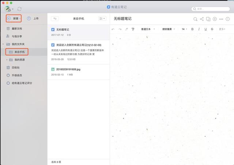Click the 上传 upload button
The width and height of the screenshot is (234, 165).
(x=33, y=18)
